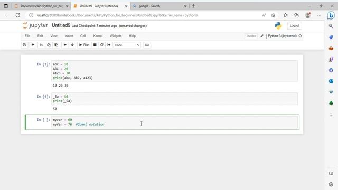Cut selected cells with scissors icon
This screenshot has height=190, width=338.
pyautogui.click(x=41, y=45)
